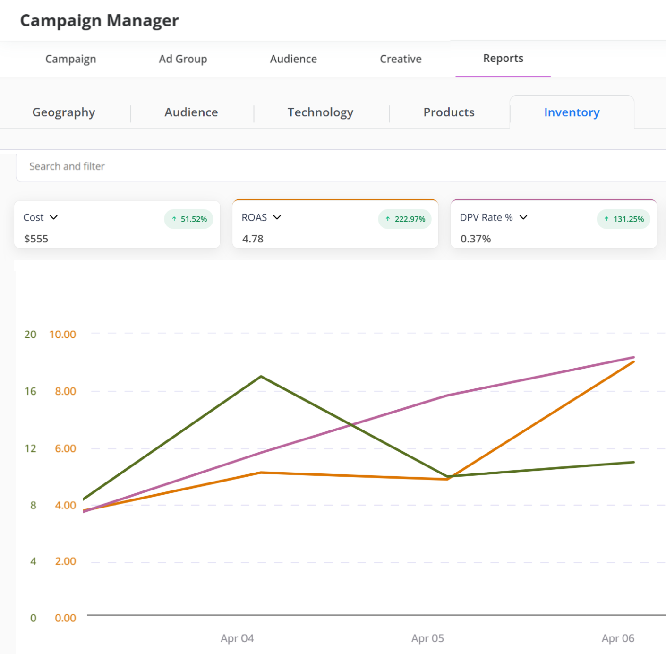Screen dimensions: 666x654
Task: Open the Ad Group tab
Action: [183, 59]
